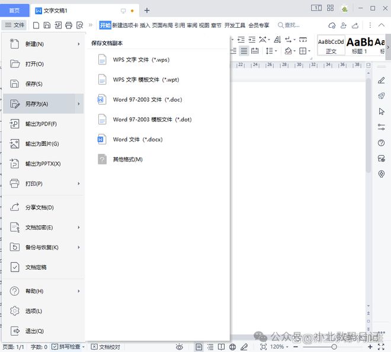Open 打印(P) menu entry
The width and height of the screenshot is (391, 352).
(43, 183)
